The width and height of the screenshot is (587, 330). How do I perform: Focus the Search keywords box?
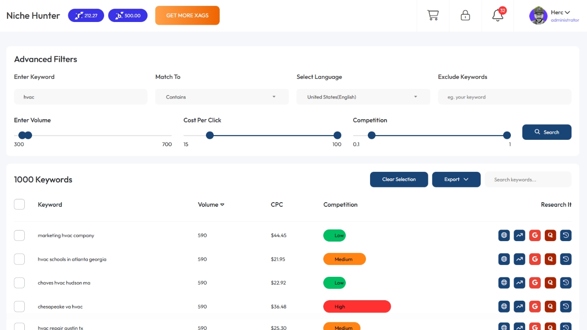(x=528, y=179)
